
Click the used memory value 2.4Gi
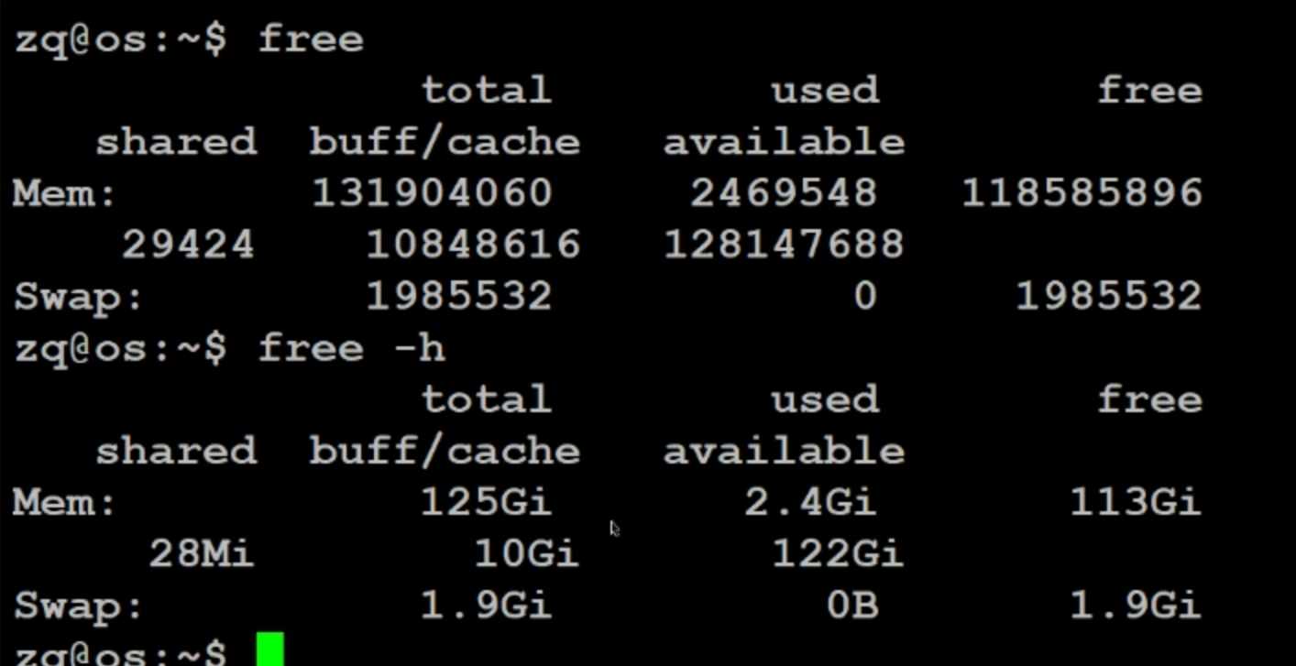[810, 502]
